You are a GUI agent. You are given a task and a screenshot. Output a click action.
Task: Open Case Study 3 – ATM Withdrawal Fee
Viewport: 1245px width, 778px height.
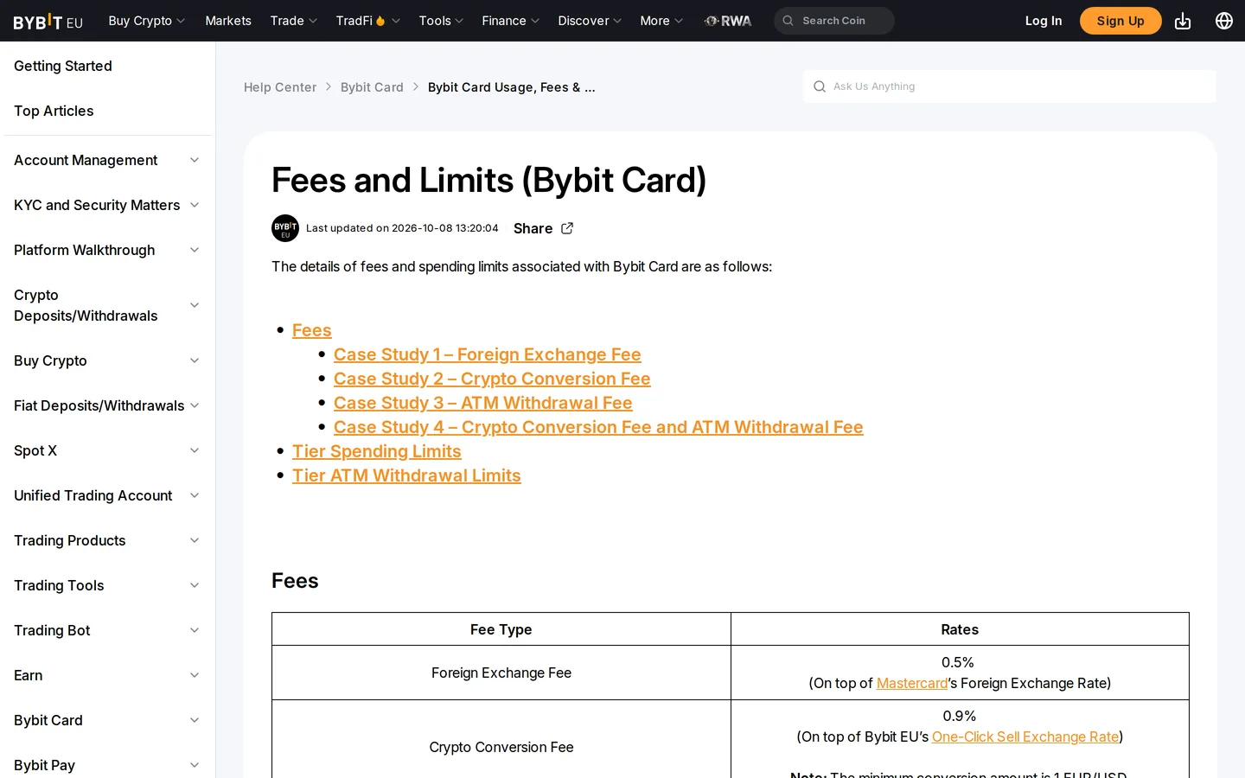(483, 403)
